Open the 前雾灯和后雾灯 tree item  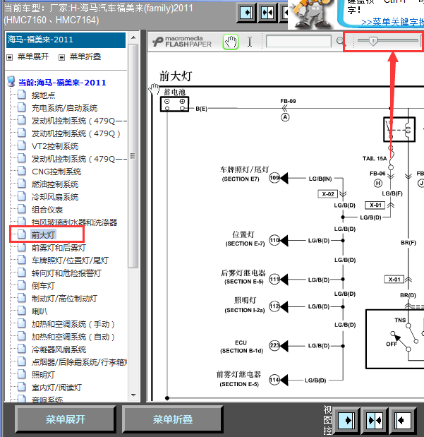59,248
